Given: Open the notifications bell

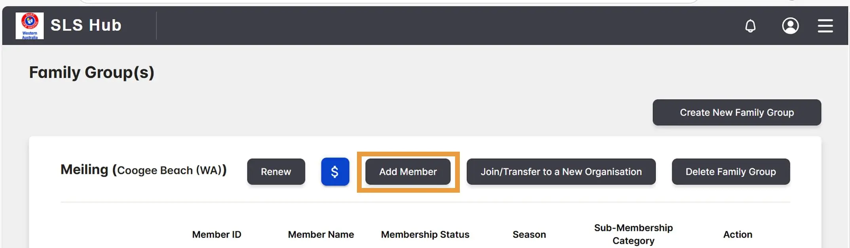Looking at the screenshot, I should pyautogui.click(x=750, y=26).
